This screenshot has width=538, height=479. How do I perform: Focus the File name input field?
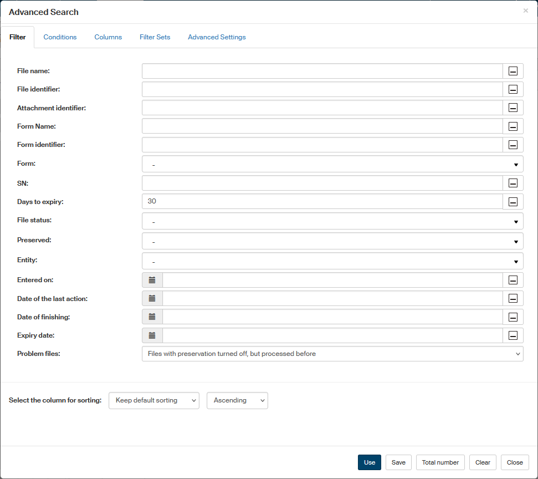click(322, 71)
